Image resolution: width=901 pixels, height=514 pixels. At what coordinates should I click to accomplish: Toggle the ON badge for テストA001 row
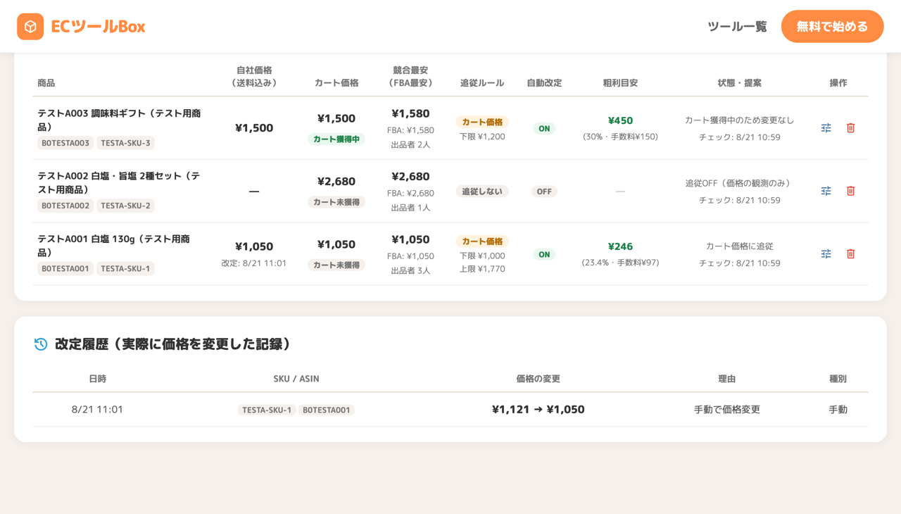(x=544, y=255)
